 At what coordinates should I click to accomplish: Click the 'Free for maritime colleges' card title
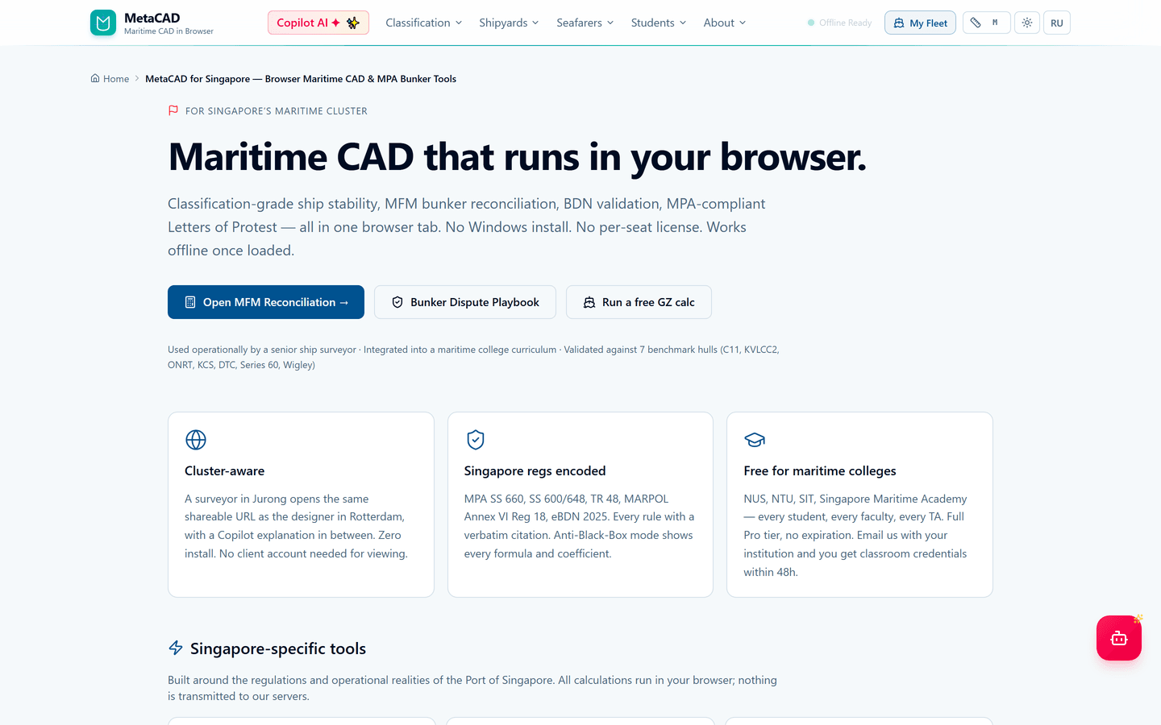820,471
